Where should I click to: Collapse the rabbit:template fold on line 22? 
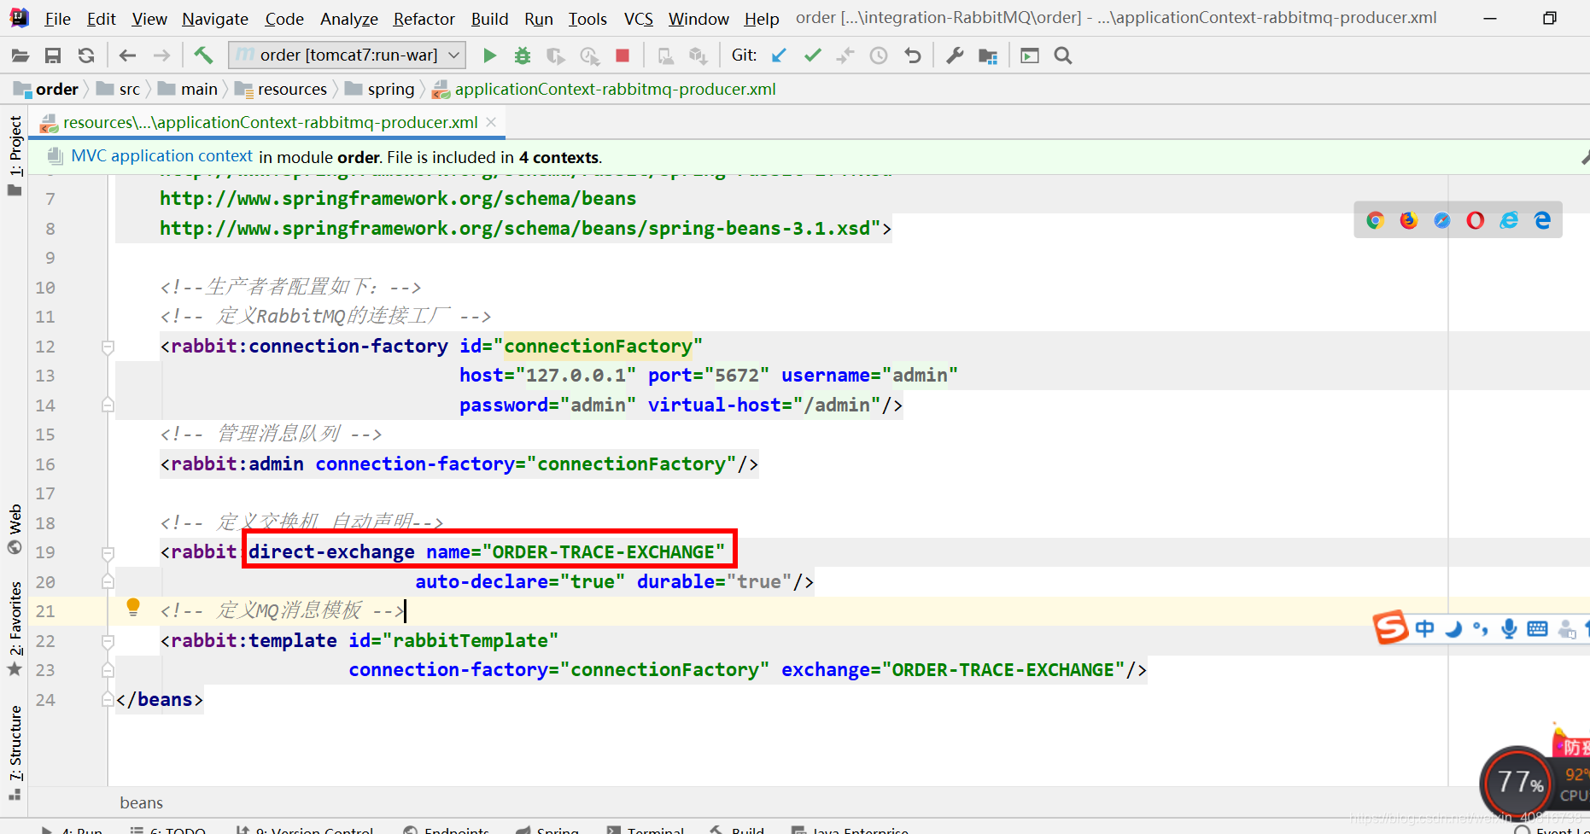pos(108,641)
